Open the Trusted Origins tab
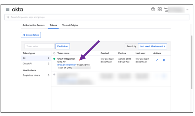The width and height of the screenshot is (195, 116). pyautogui.click(x=70, y=25)
